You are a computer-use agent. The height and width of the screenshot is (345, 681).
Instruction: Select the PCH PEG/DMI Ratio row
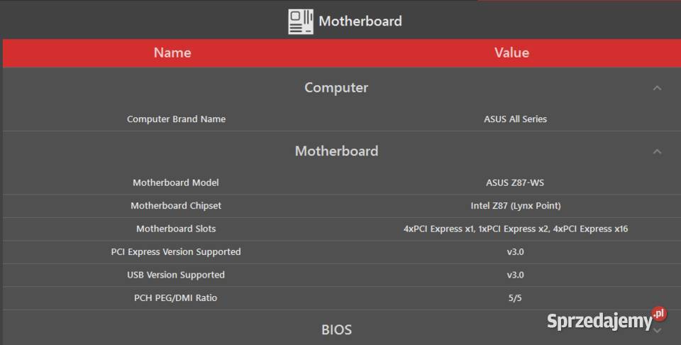pos(341,298)
